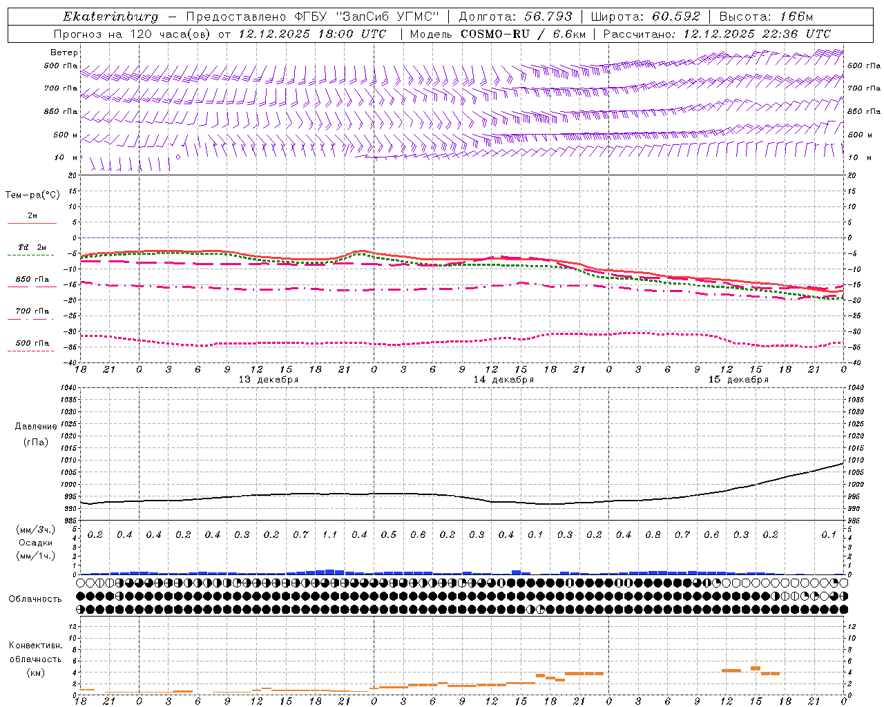884x707 pixels.
Task: Click the 'Высота: 166м' header field
Action: (766, 17)
